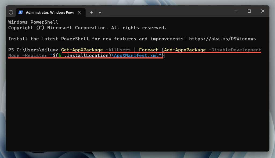
Task: Click the .InstallLocation text
Action: point(86,55)
